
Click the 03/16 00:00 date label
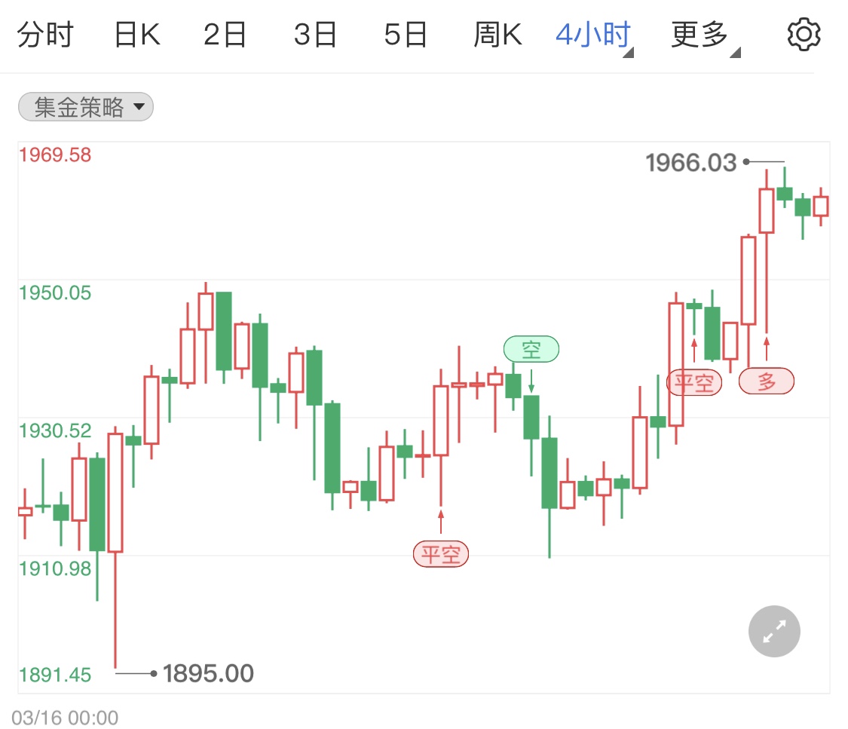[65, 717]
